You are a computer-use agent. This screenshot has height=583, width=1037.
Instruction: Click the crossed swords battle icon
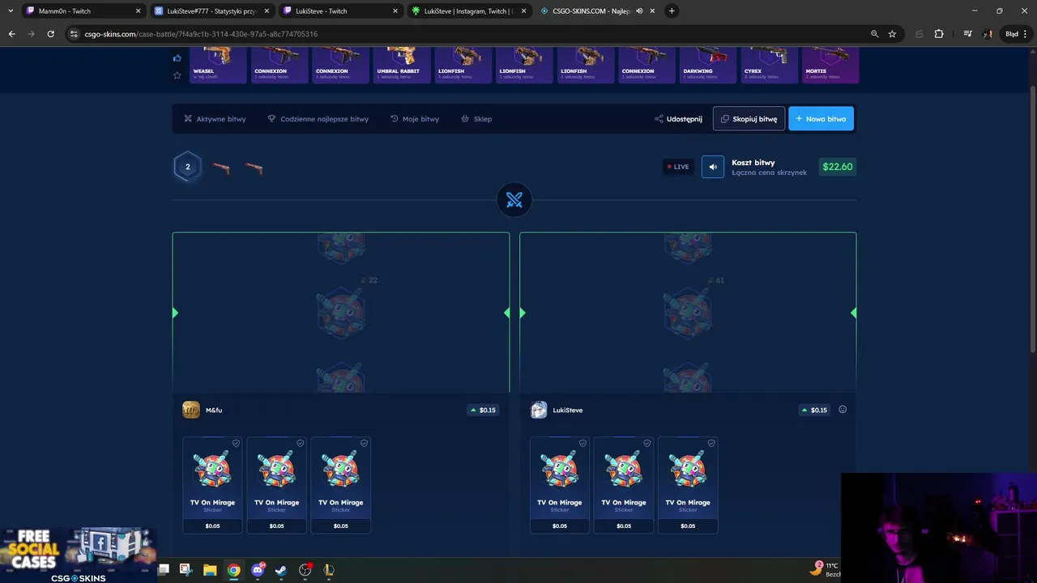514,200
